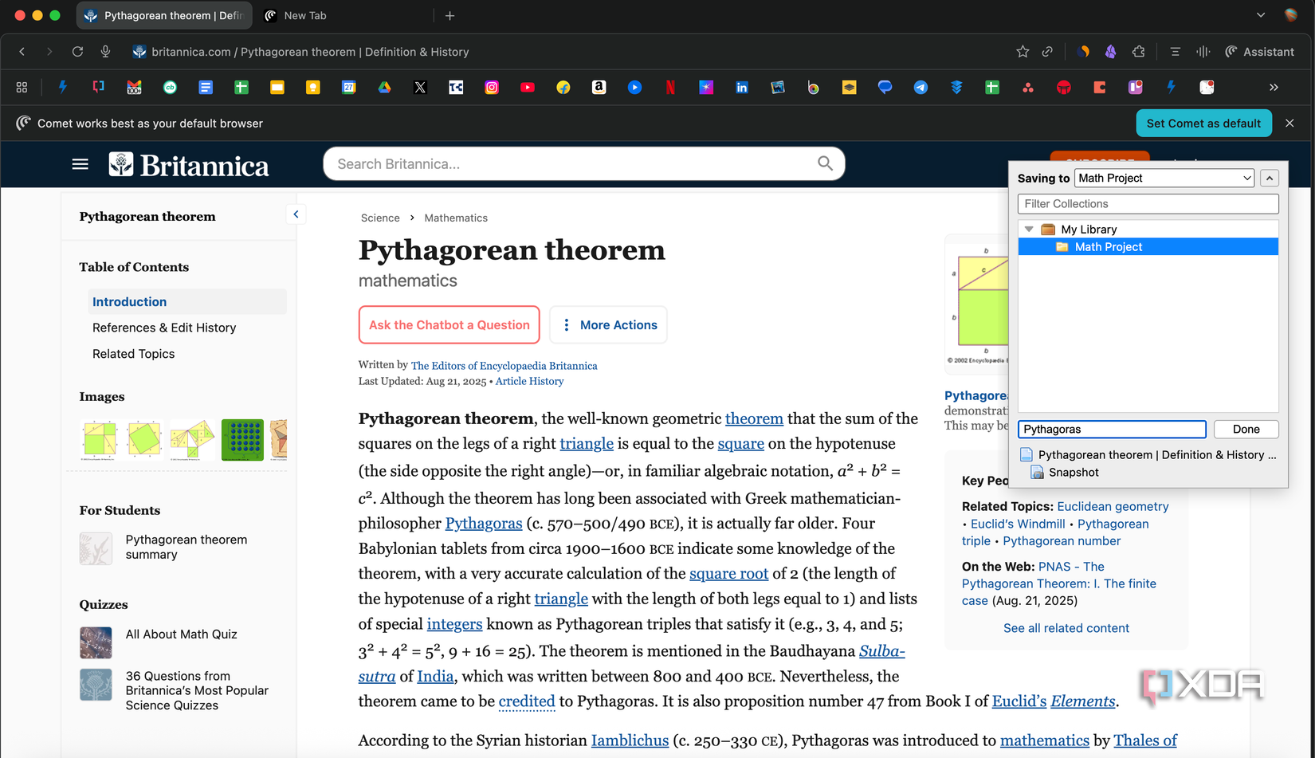Click the Britannica search magnifier icon

click(x=825, y=163)
